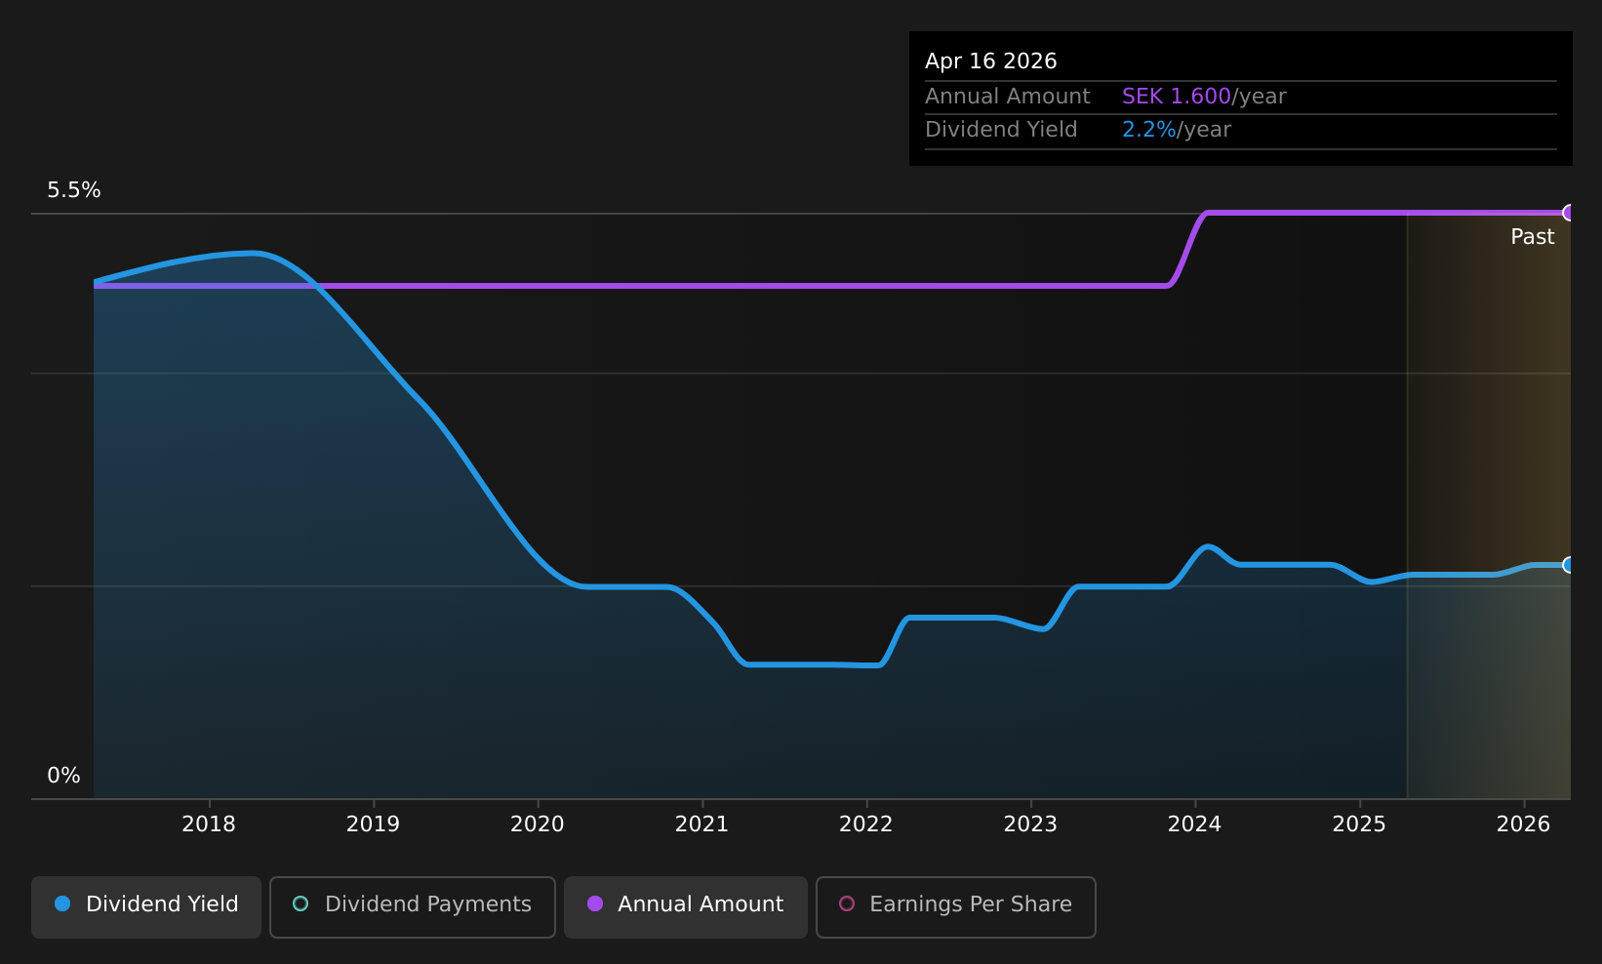
Task: Click the 2019 x-axis label
Action: [373, 824]
